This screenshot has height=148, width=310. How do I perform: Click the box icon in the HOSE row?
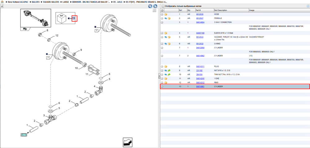point(166,15)
